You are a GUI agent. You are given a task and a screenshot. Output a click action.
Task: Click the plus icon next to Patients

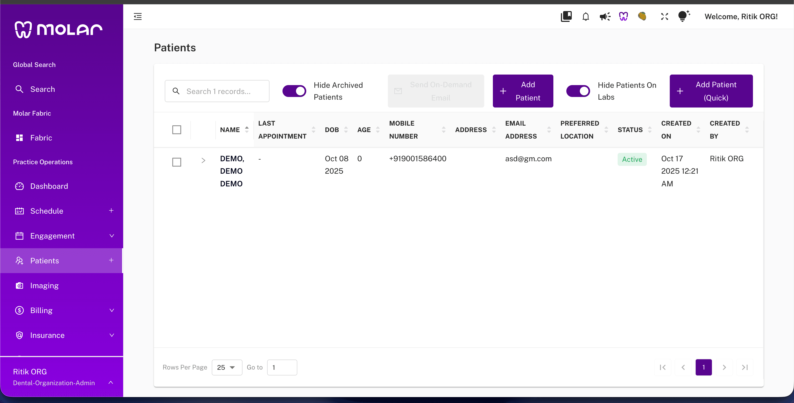point(111,260)
